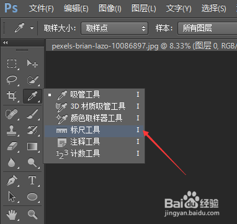Open the 取样大小 dropdown showing 取样点
Viewport: 237px width, 224px height.
(x=114, y=28)
